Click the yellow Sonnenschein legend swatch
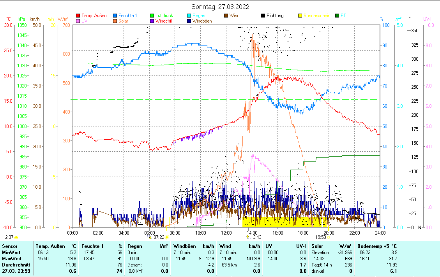Image resolution: width=440 pixels, height=277 pixels. click(x=300, y=16)
